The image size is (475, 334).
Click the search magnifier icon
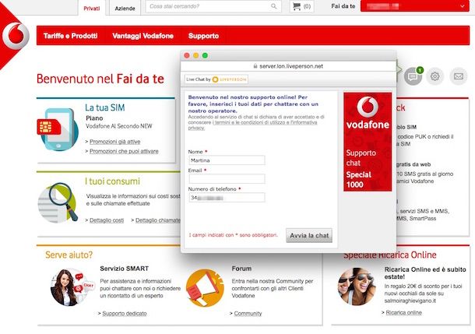(x=274, y=6)
